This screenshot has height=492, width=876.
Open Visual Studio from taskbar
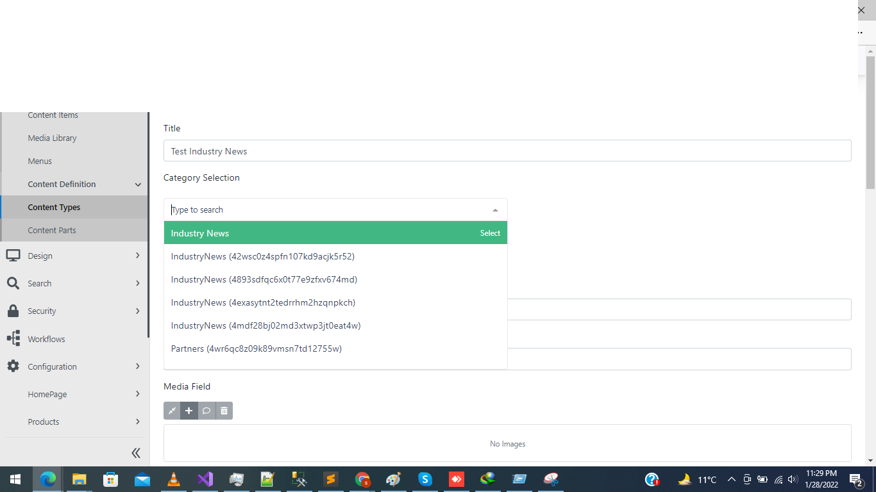tap(205, 479)
